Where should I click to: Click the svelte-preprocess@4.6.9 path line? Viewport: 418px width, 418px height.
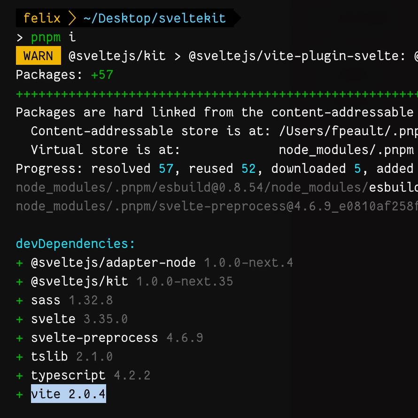point(217,206)
